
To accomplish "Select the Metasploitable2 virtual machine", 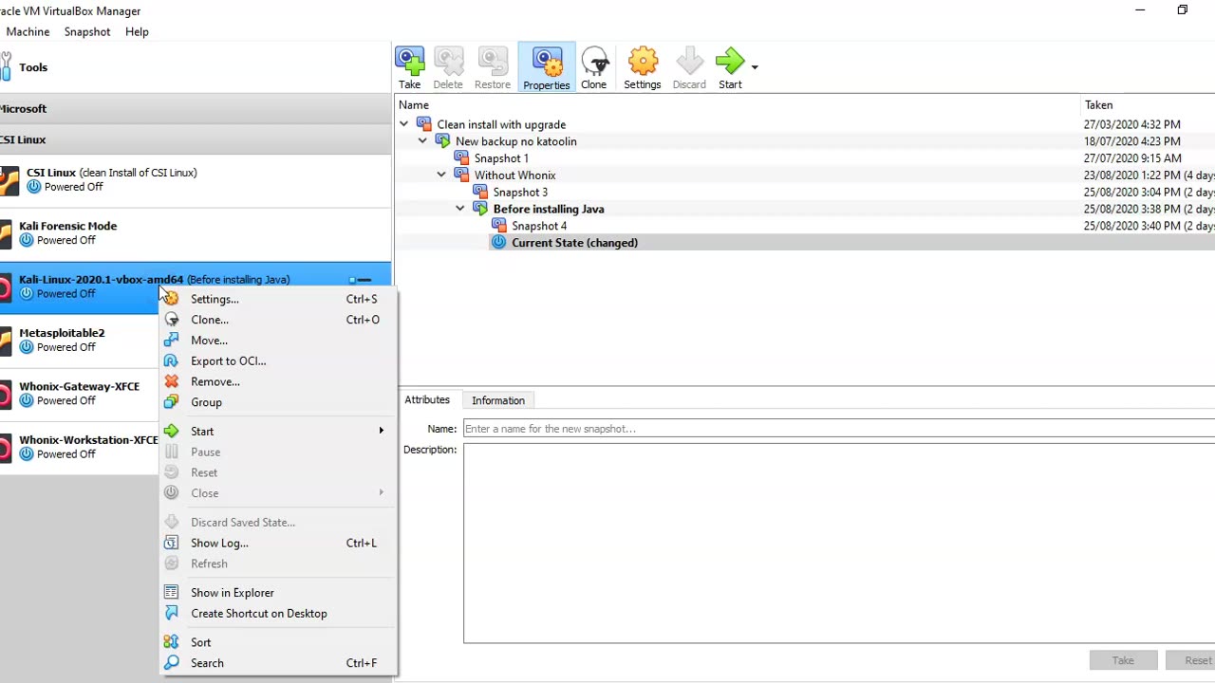I will tap(80, 340).
